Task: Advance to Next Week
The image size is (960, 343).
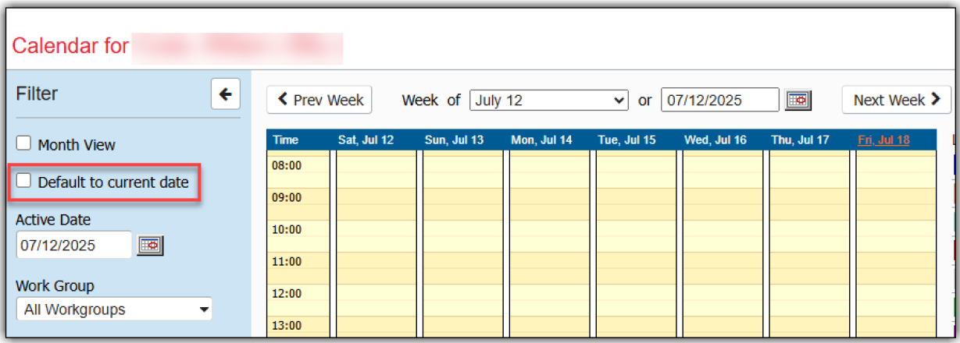Action: point(895,100)
